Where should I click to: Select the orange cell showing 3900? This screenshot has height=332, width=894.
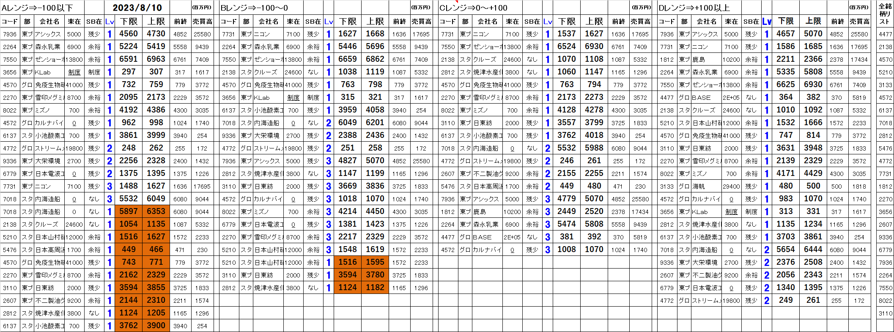pos(156,326)
